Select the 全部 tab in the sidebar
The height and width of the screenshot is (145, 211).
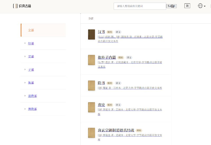tap(31, 30)
